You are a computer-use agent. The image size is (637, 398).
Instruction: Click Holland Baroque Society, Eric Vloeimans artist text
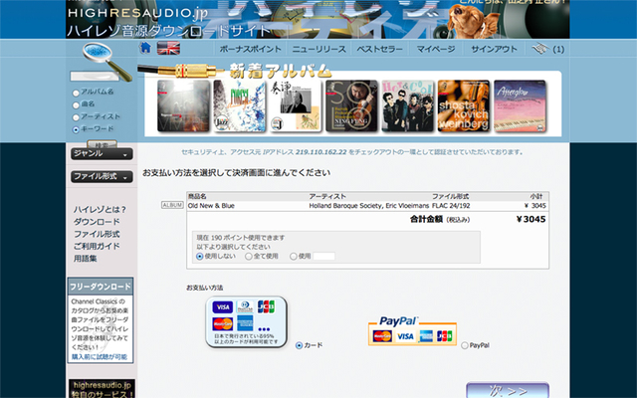pyautogui.click(x=369, y=206)
